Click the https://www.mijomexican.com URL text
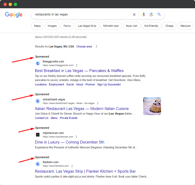 coord(58,137)
